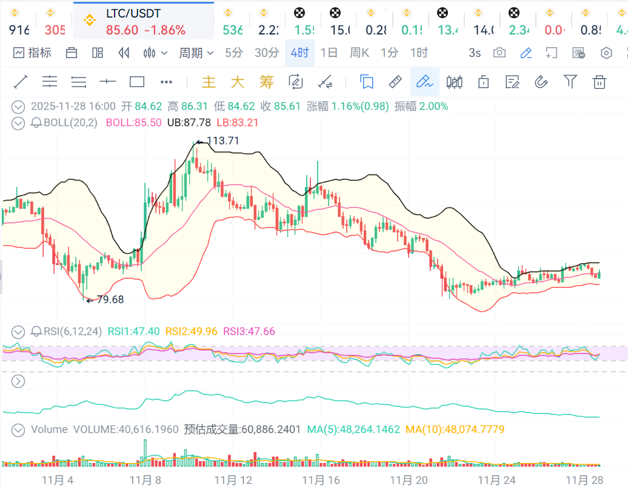Click the trend line drawing tool
The width and height of the screenshot is (628, 489).
(x=21, y=82)
